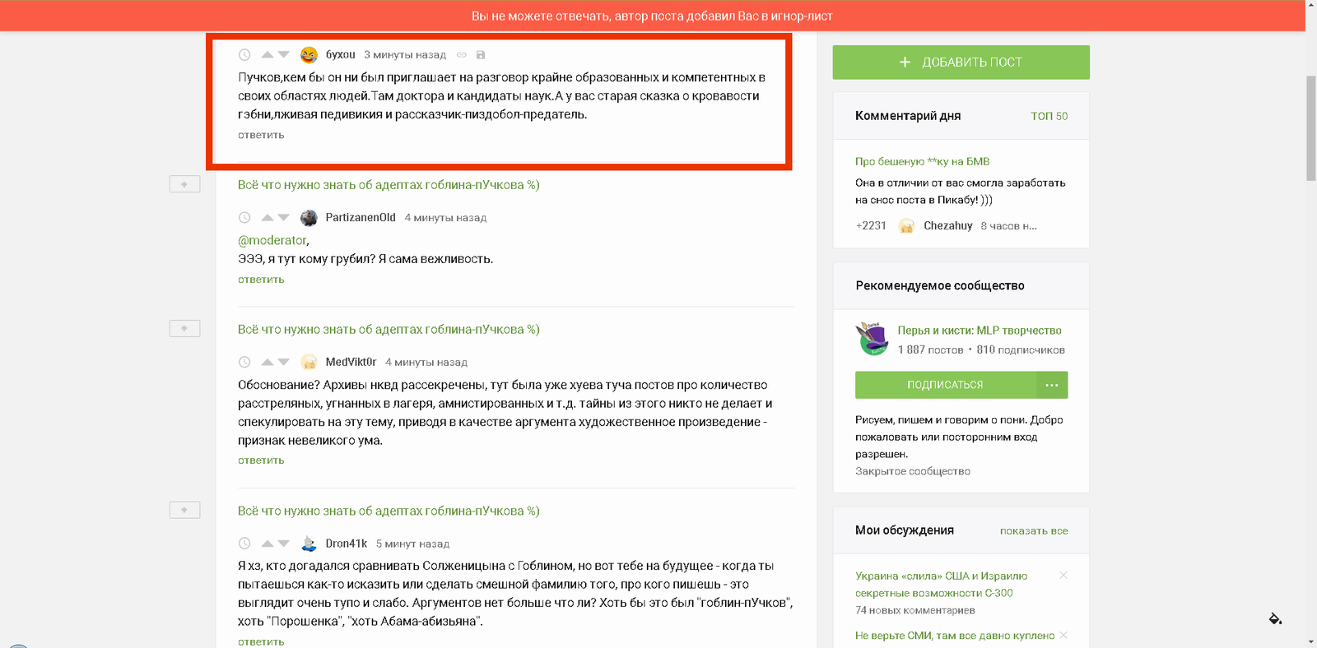Remove the Не верьте СМИ discussion
This screenshot has width=1317, height=648.
pyautogui.click(x=1063, y=635)
